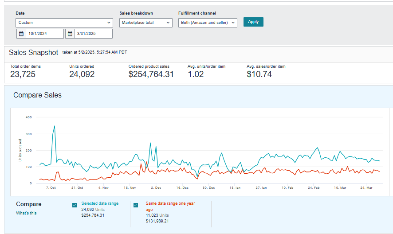Click the 2. Dec axis label
The width and height of the screenshot is (393, 234).
[x=156, y=187]
